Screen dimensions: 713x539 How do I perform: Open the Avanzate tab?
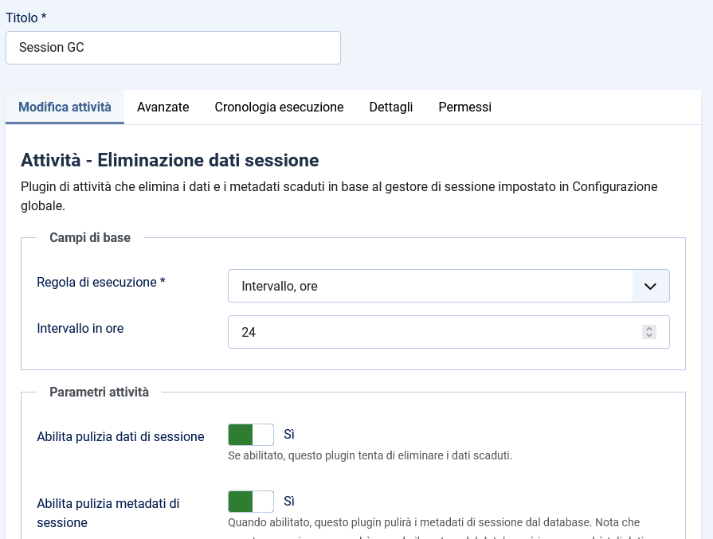coord(163,107)
